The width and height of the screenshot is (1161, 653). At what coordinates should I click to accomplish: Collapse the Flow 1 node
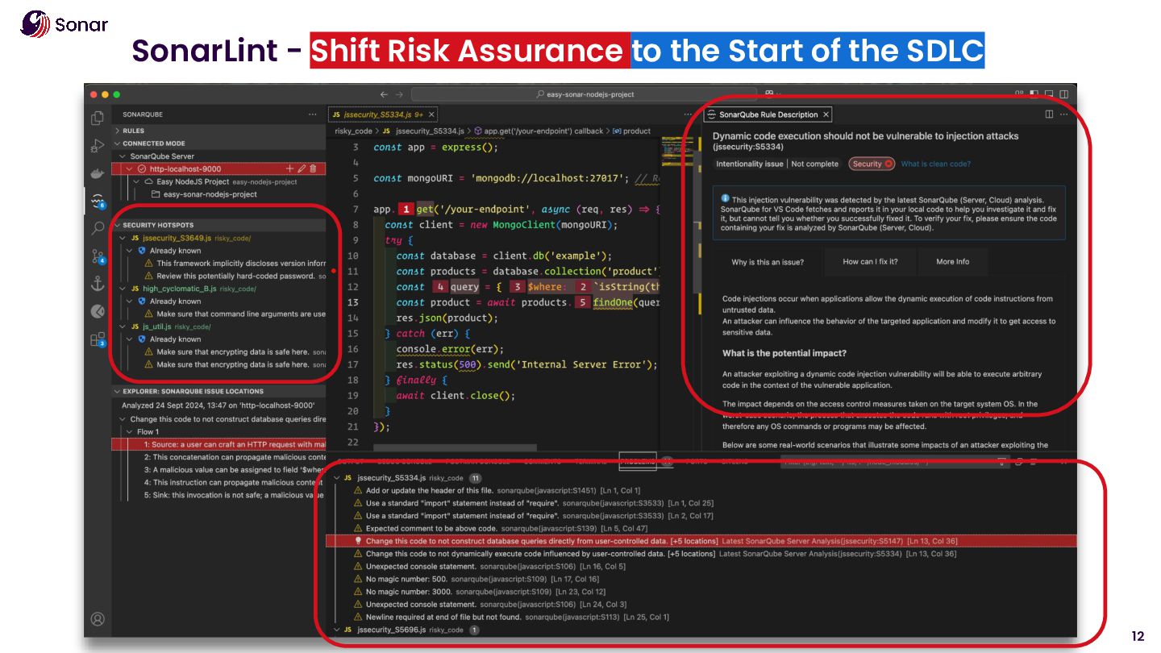[x=131, y=431]
